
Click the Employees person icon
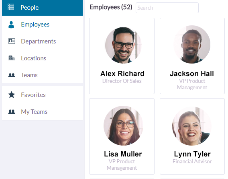click(11, 25)
